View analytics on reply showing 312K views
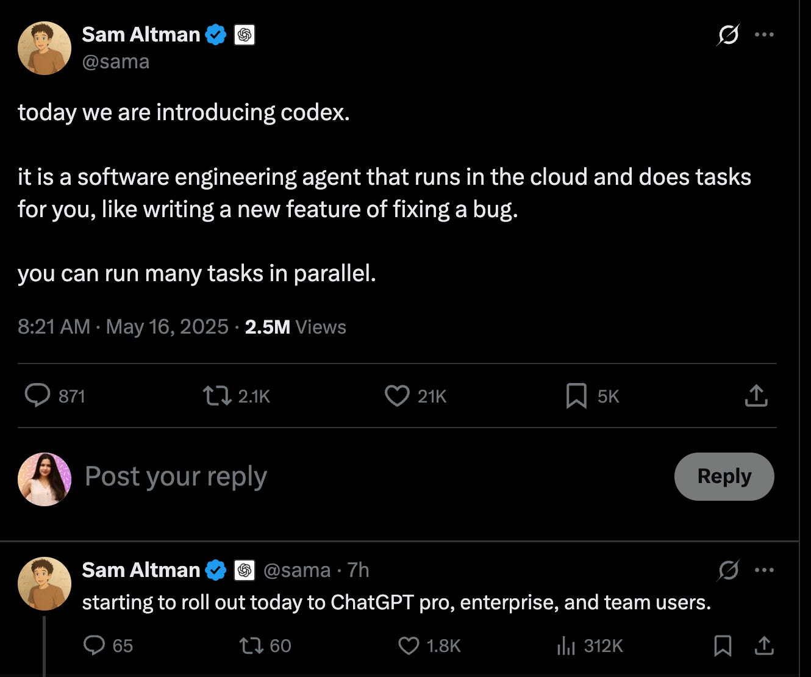811x677 pixels. 566,645
